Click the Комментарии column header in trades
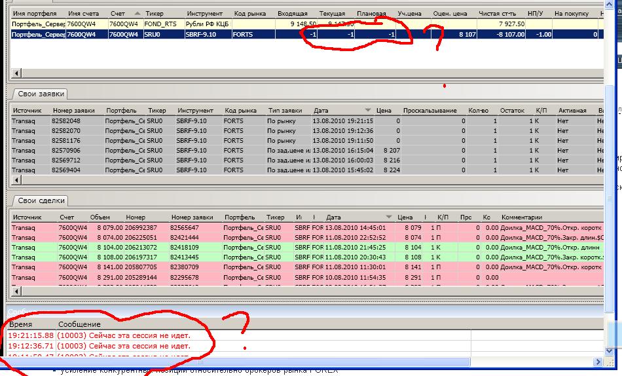 [x=522, y=217]
